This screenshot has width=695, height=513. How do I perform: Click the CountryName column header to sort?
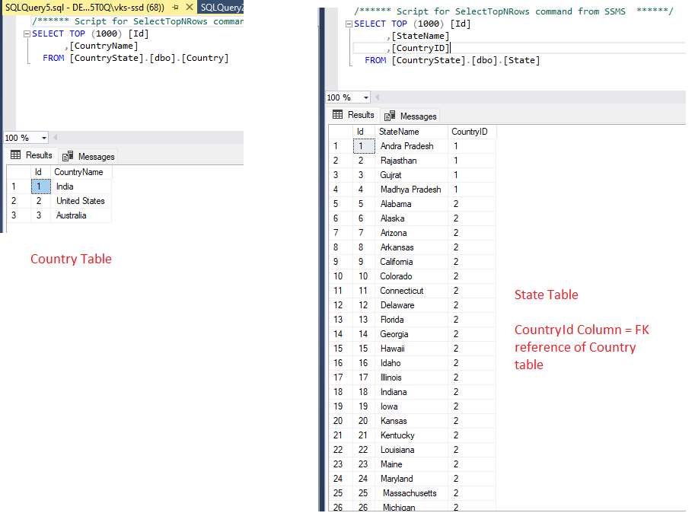(80, 172)
